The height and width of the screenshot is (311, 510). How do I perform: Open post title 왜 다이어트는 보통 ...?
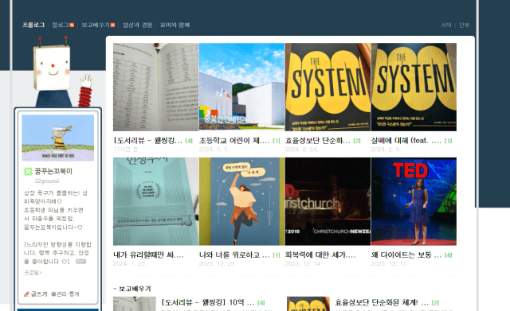tap(406, 255)
